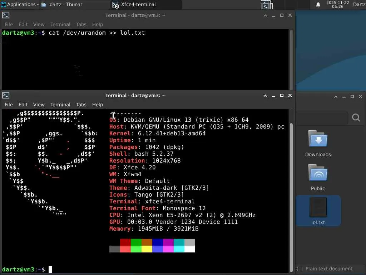Click the terminal icon in the lower terminal's titlebar
Viewport: 366px width, 275px height.
(x=6, y=95)
